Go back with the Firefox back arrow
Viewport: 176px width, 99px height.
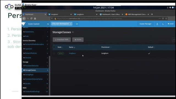point(24,18)
